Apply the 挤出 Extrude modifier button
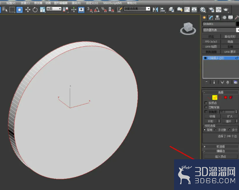This screenshot has width=239, height=190. 211,36
